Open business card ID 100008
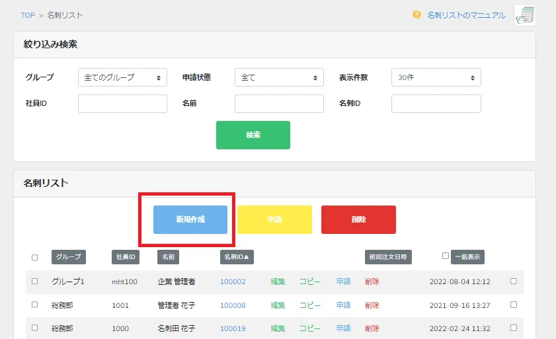This screenshot has height=339, width=556. pyautogui.click(x=233, y=305)
